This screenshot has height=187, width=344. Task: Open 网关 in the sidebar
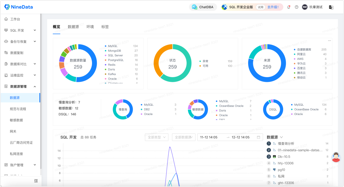(x=13, y=131)
